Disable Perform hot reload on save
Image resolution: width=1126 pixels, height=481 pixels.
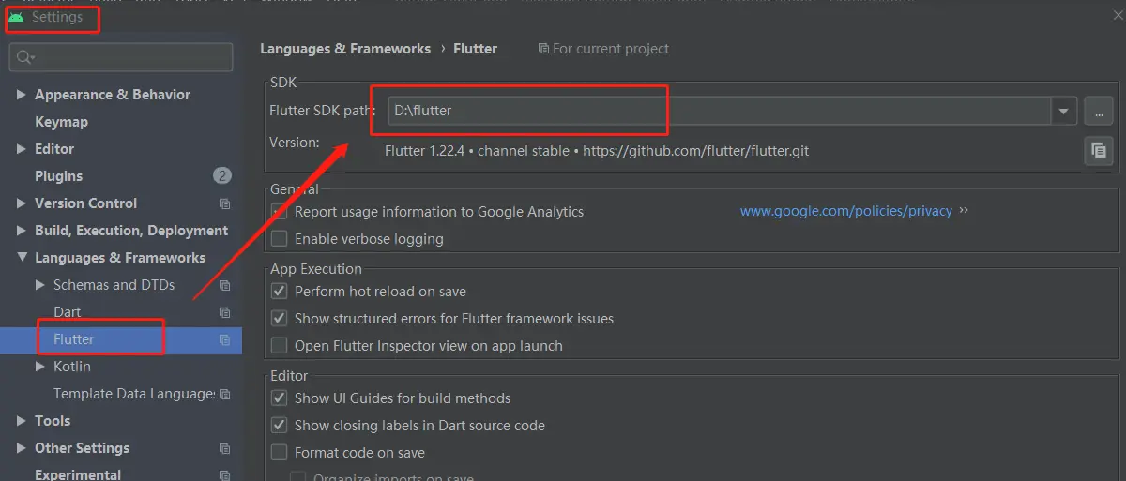tap(279, 292)
